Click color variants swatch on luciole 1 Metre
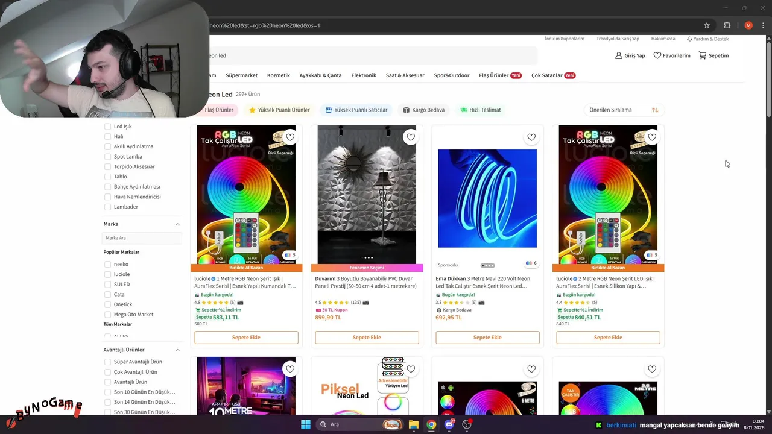The height and width of the screenshot is (434, 772). pos(290,255)
